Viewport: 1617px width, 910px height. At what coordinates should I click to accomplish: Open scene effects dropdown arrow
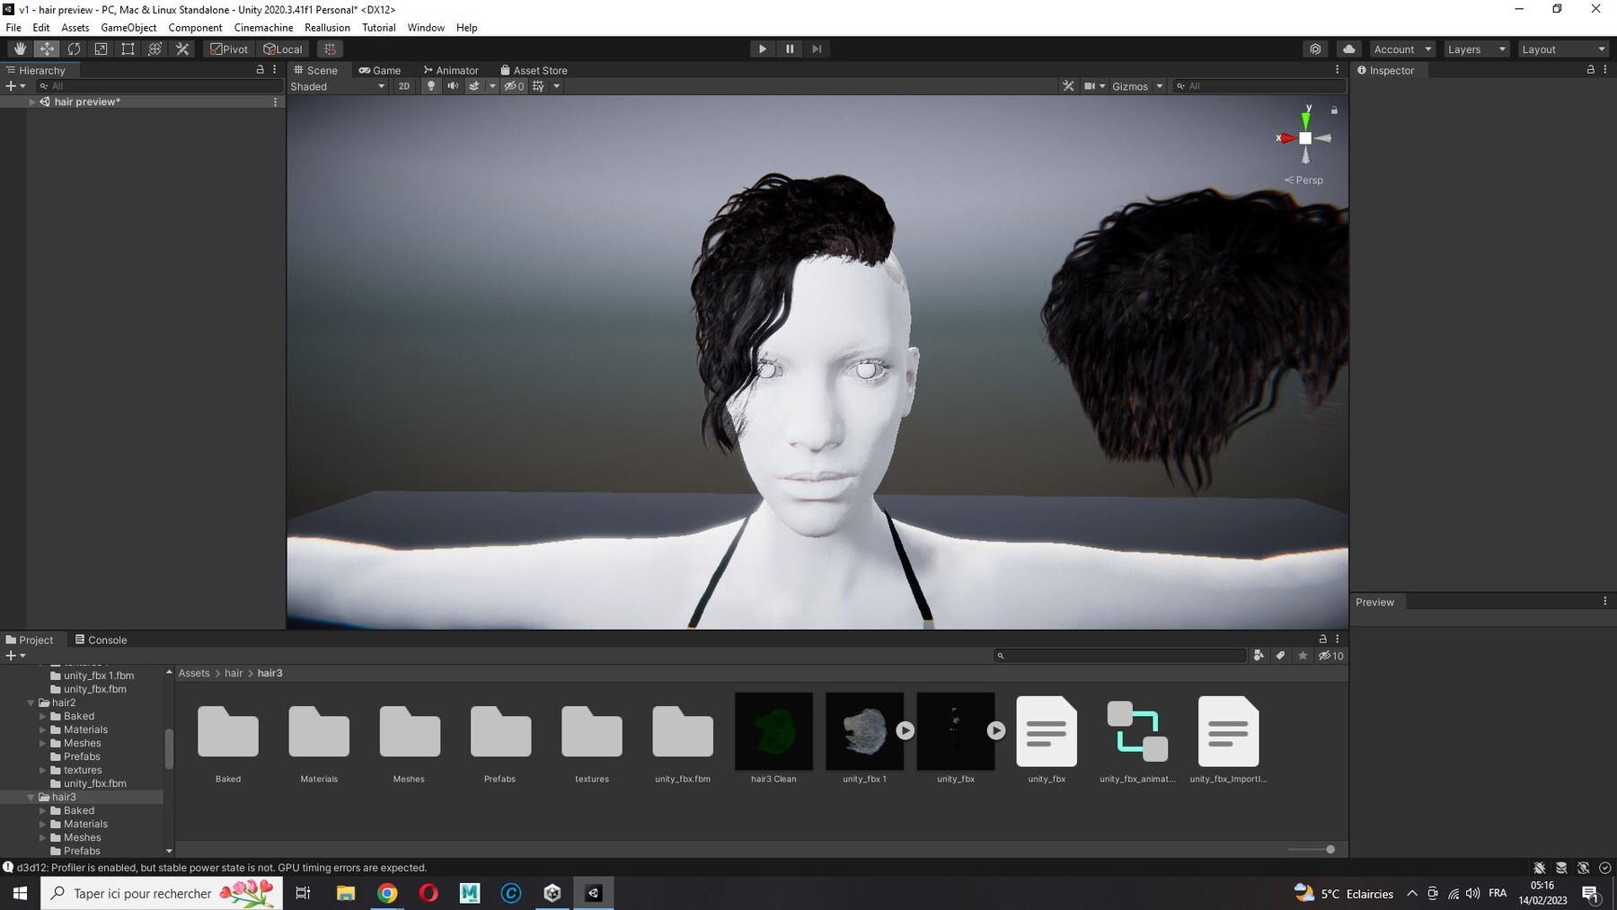(492, 86)
